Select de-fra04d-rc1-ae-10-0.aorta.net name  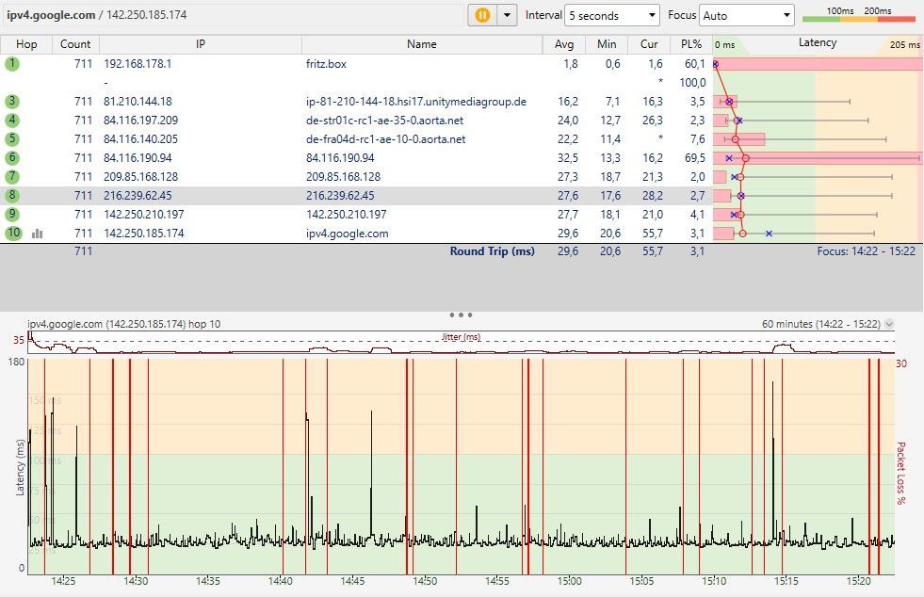click(x=386, y=139)
